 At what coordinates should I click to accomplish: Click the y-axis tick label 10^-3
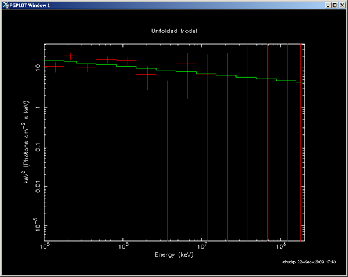[x=37, y=225]
